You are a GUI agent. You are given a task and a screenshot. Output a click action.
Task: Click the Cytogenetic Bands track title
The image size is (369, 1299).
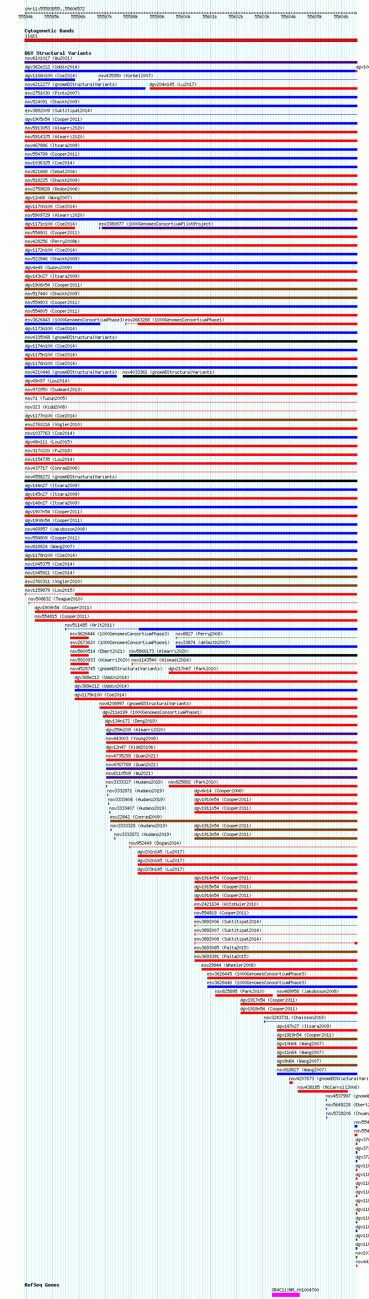point(49,31)
